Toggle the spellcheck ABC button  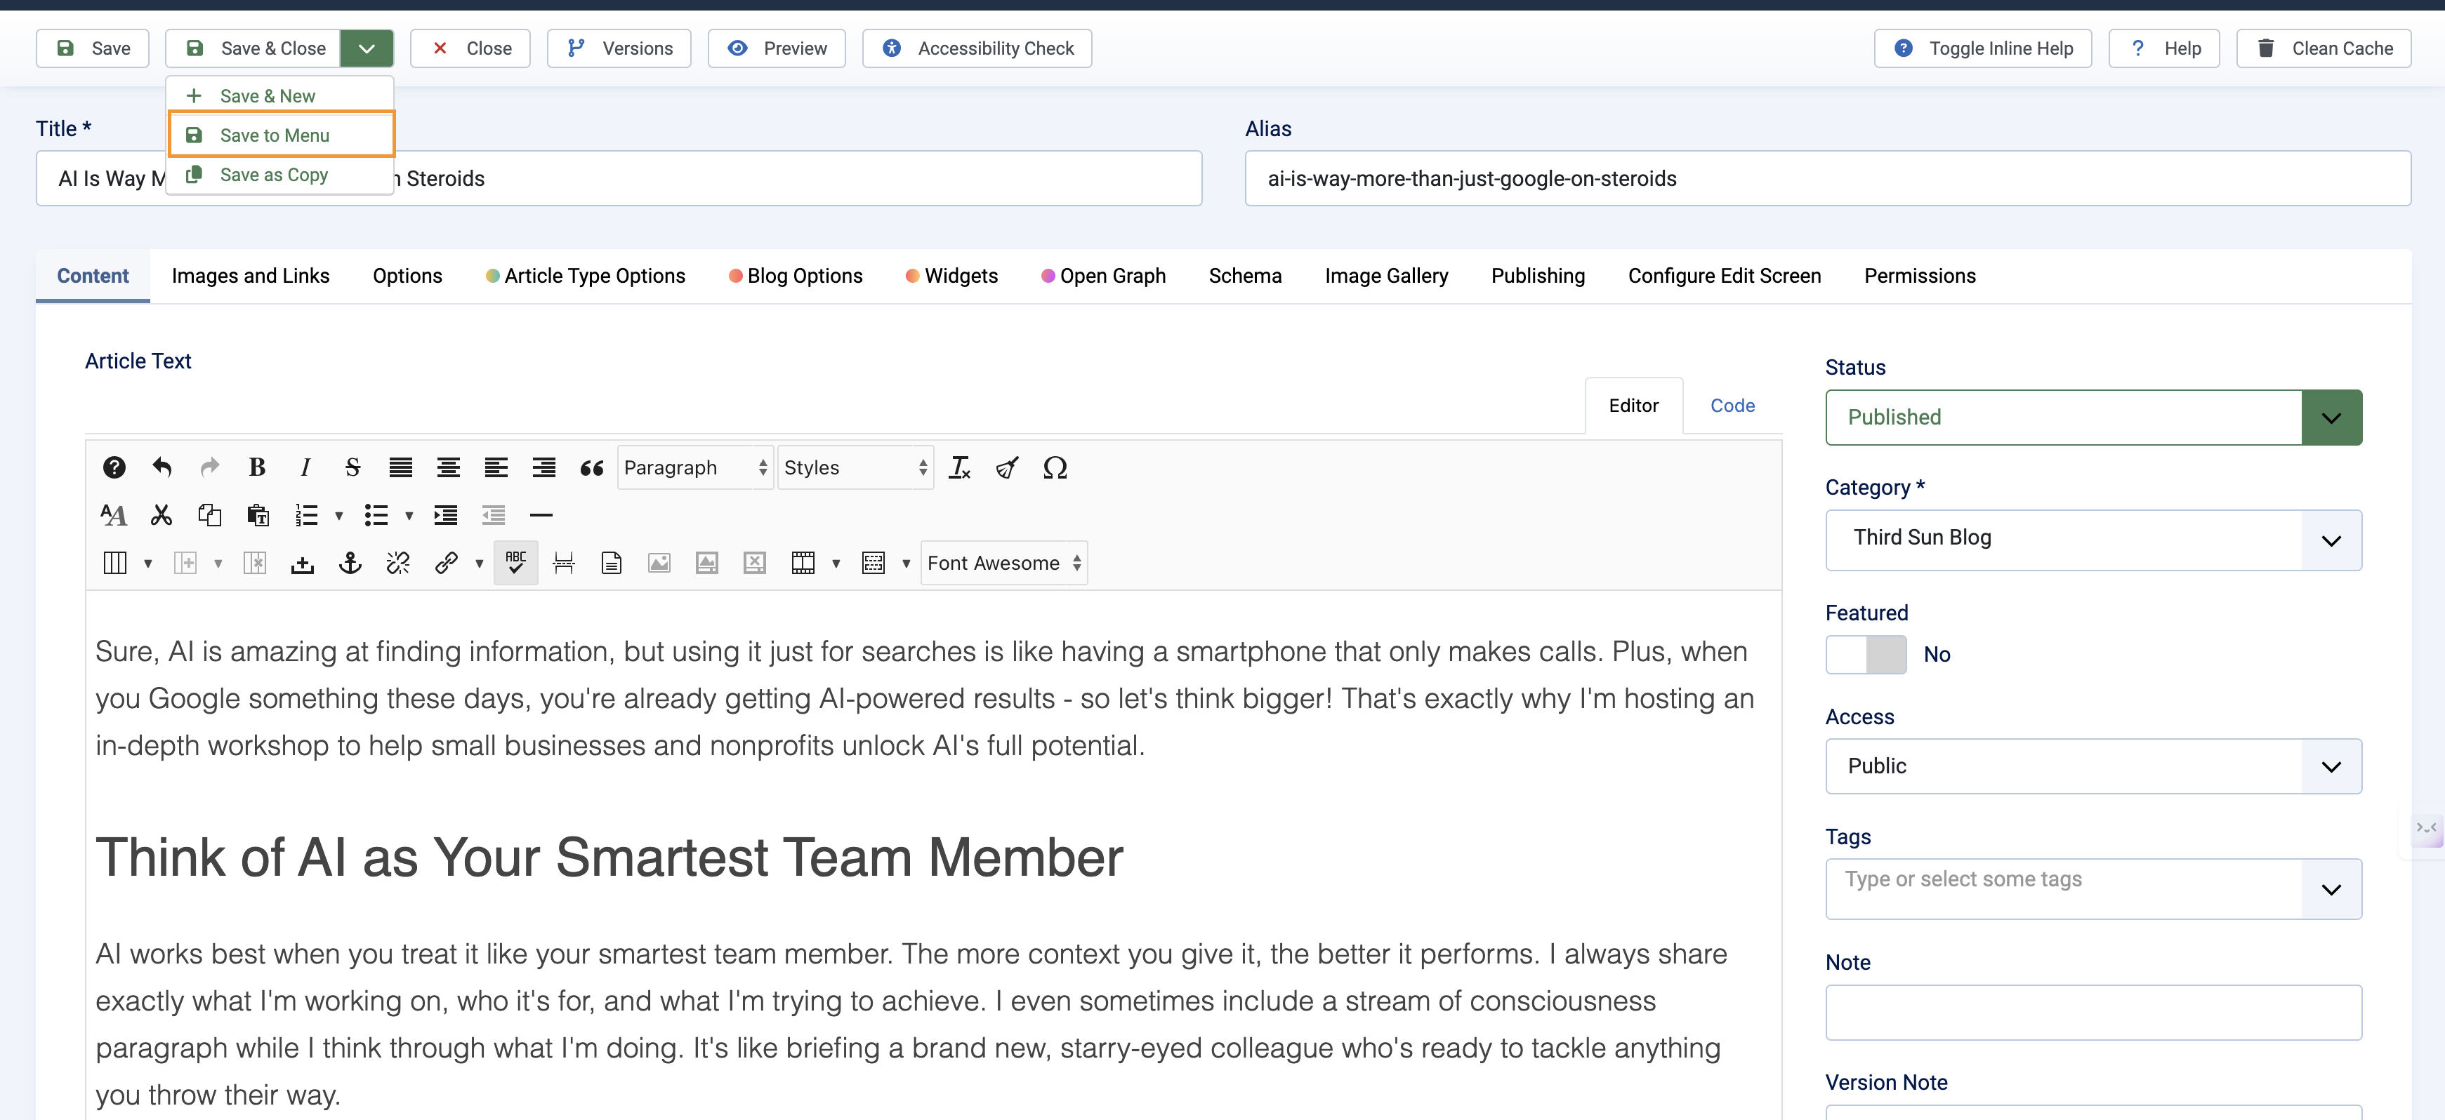[515, 564]
